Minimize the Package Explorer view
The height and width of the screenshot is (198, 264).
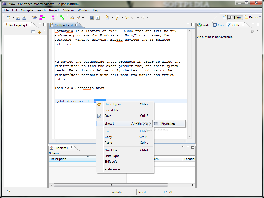[x=40, y=24]
